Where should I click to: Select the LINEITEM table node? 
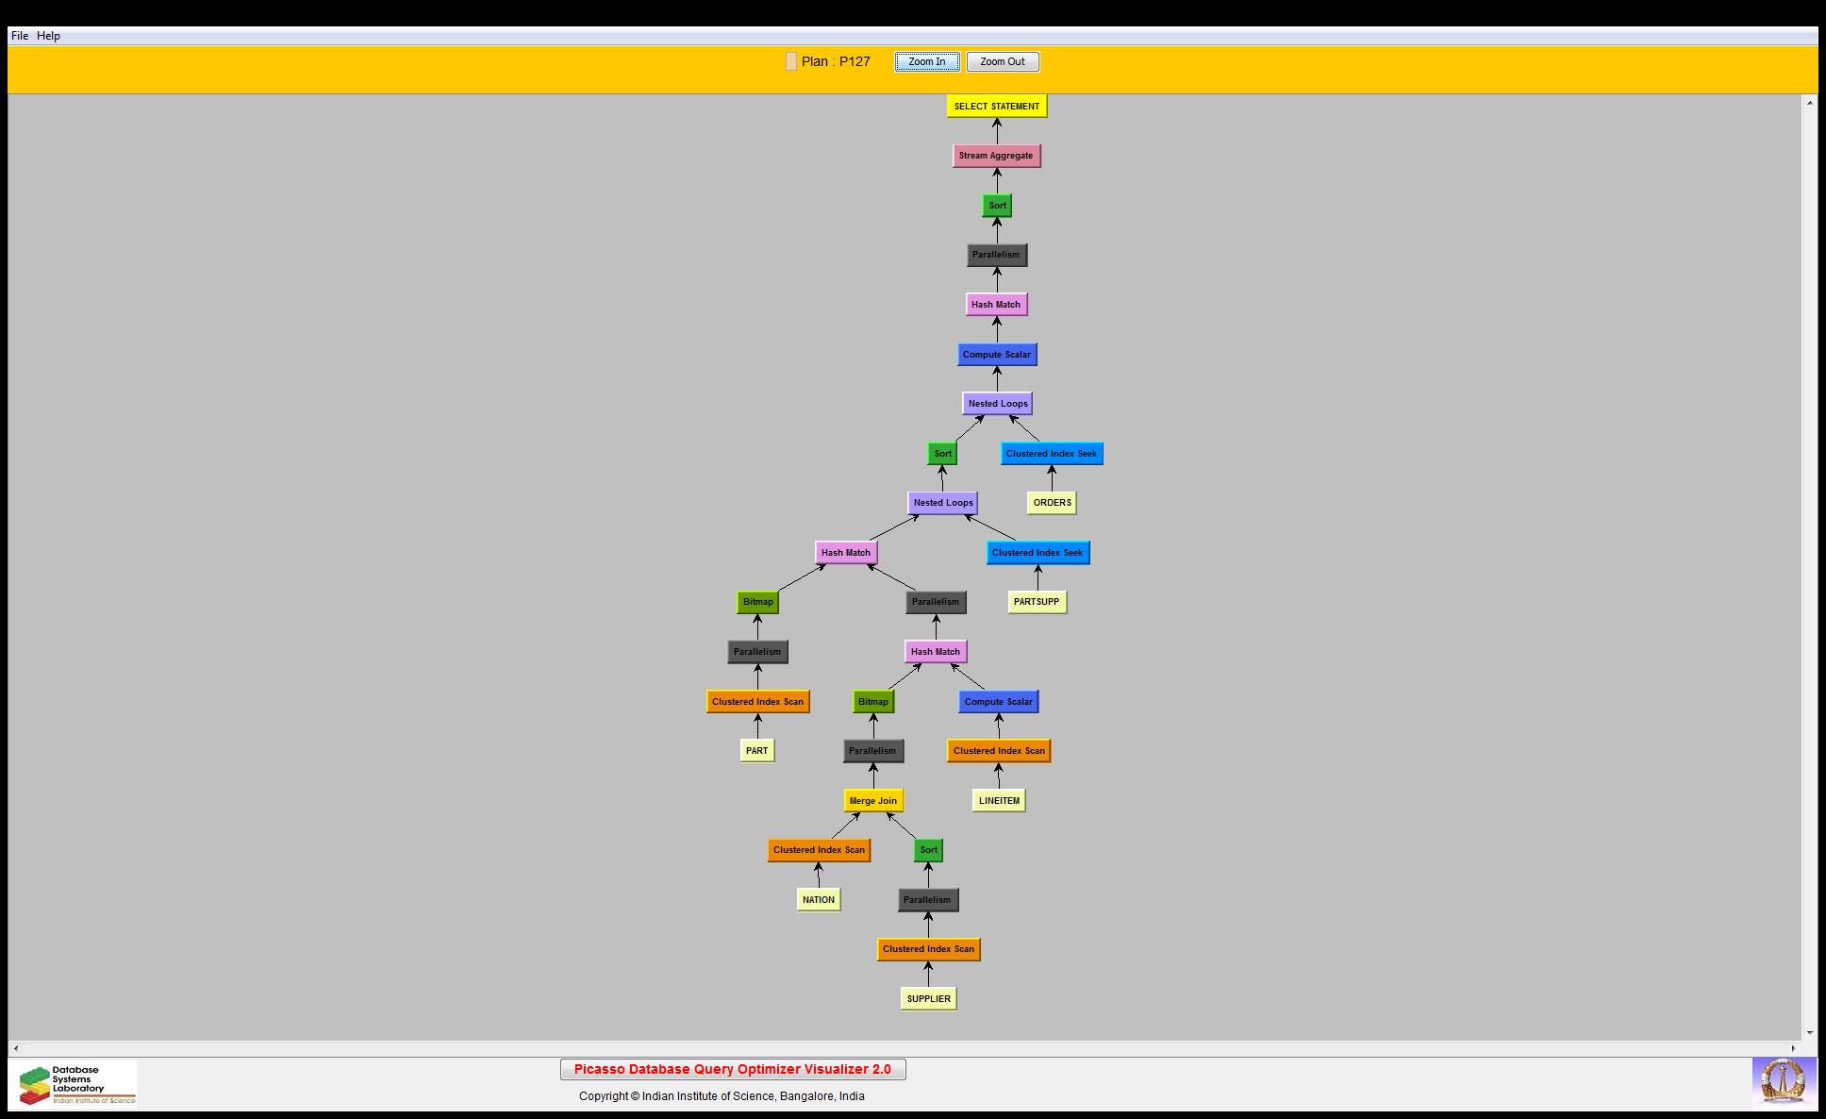click(999, 801)
